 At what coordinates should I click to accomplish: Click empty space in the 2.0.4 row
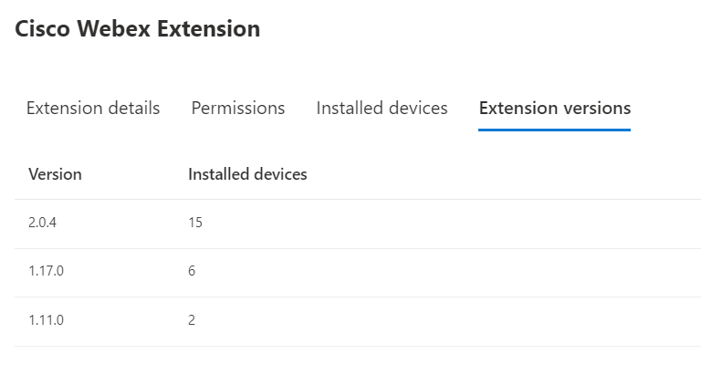click(456, 223)
